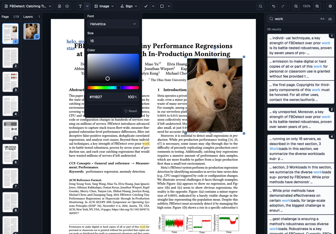The image size is (336, 234).
Task: Click the top-right handle of the dog image
Action: point(244,57)
